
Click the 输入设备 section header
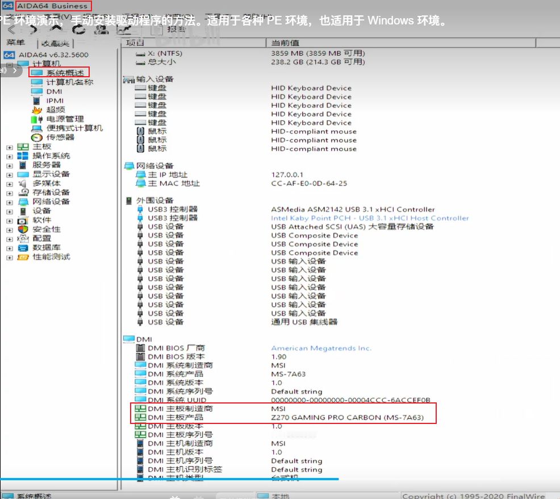point(155,79)
